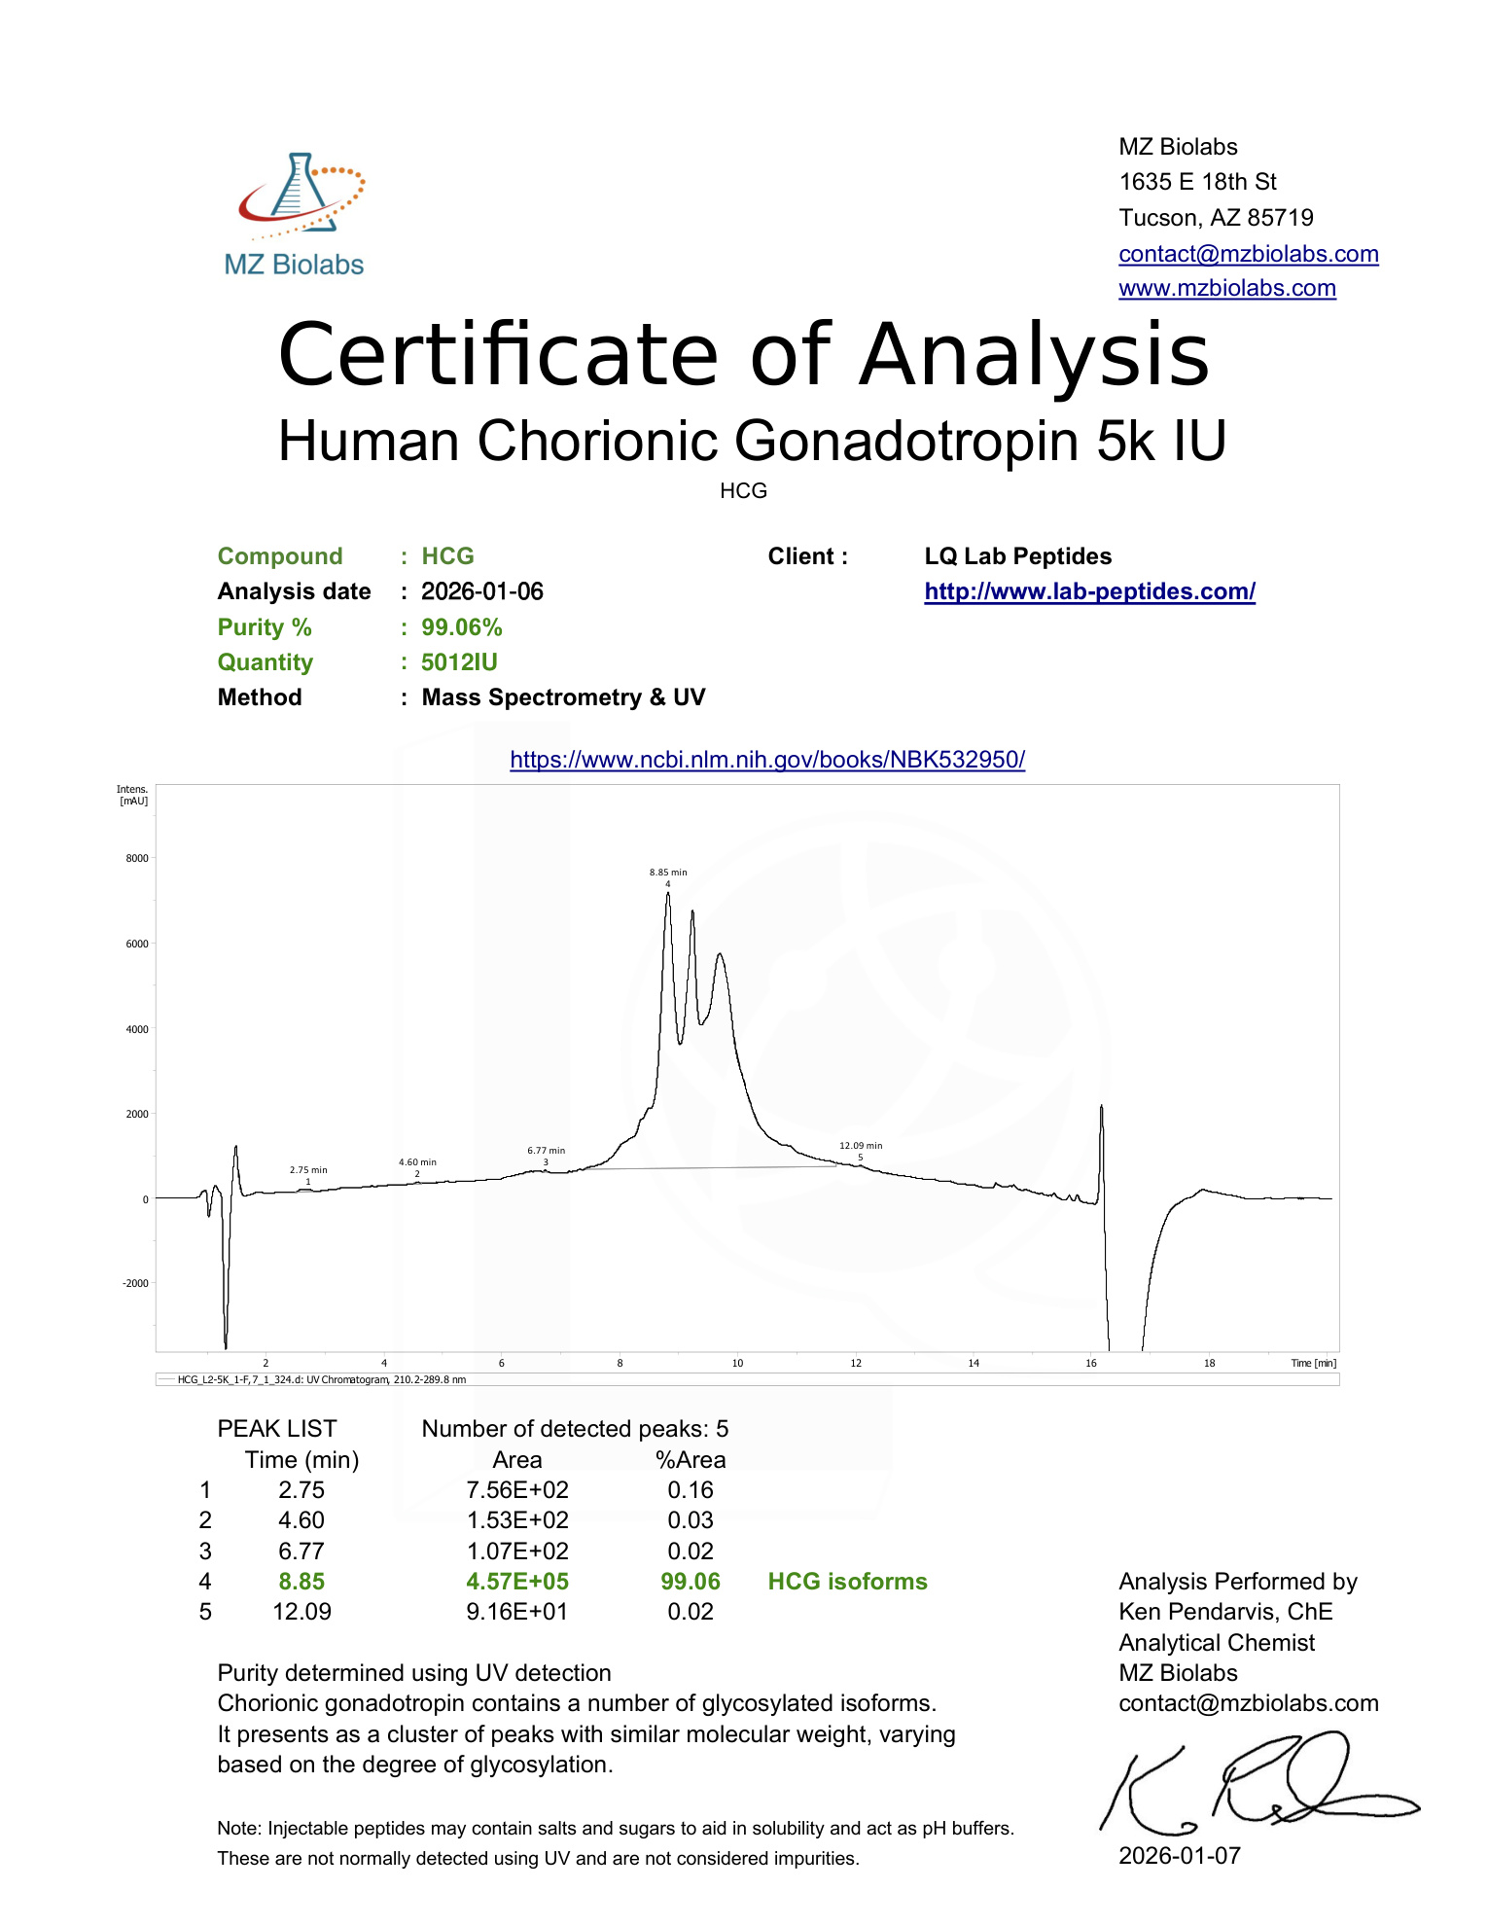Click the Tucson, AZ 85719 address line

[1216, 218]
